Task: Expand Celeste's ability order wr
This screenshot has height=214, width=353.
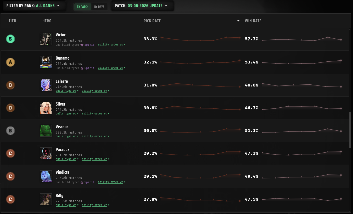Action: click(96, 91)
